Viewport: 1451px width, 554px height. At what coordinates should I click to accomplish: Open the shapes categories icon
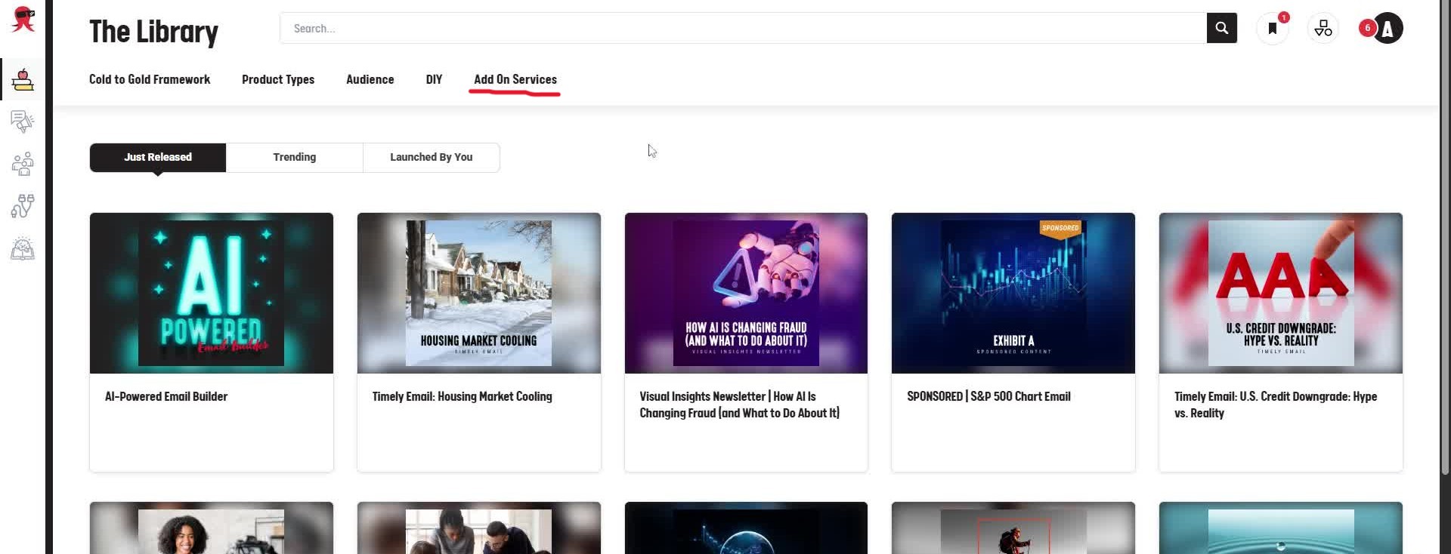(x=1323, y=29)
